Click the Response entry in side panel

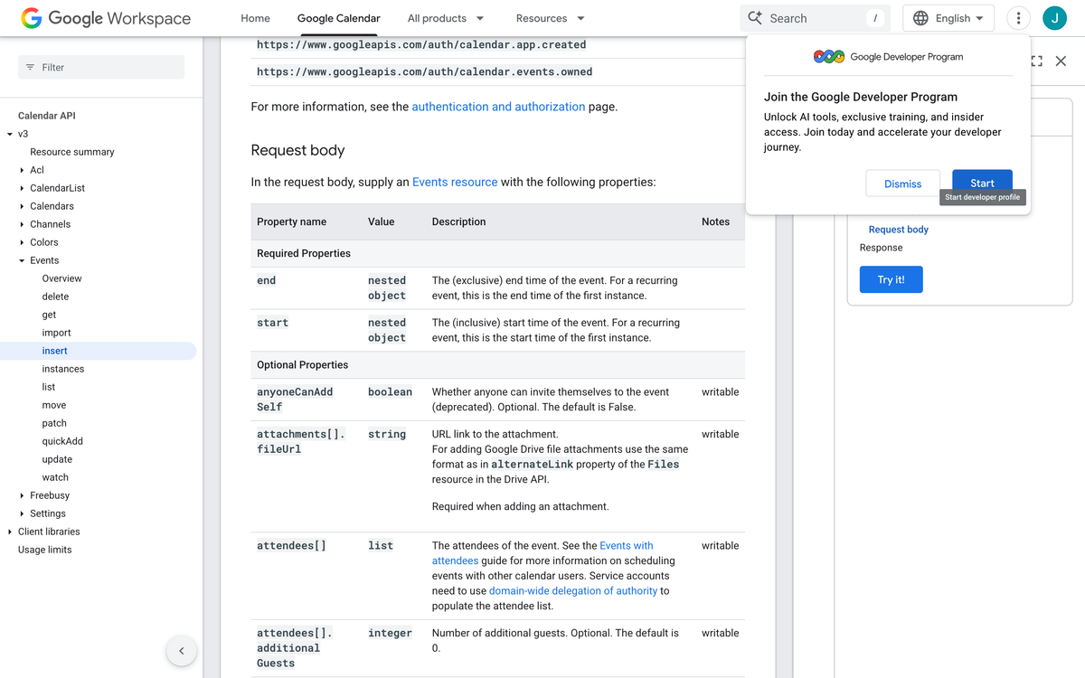click(881, 248)
